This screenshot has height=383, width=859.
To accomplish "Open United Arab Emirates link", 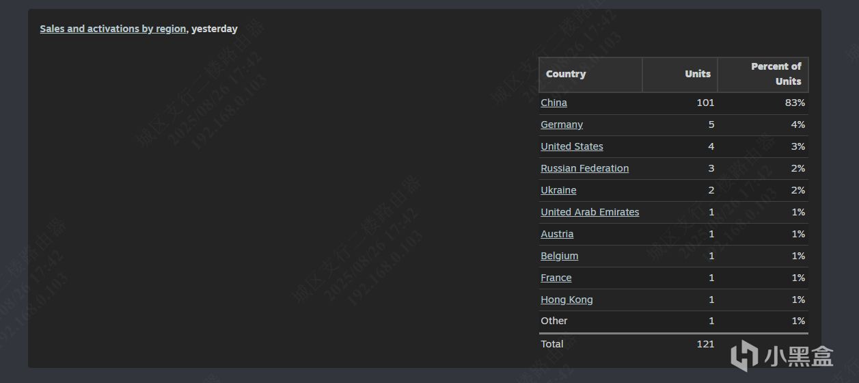I will [x=590, y=212].
